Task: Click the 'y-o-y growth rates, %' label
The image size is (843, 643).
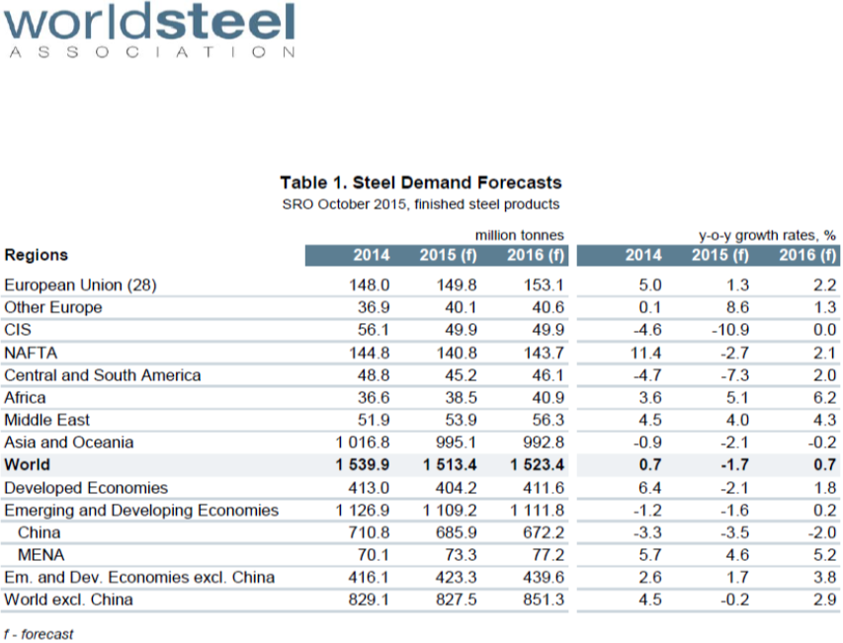Action: [x=767, y=235]
